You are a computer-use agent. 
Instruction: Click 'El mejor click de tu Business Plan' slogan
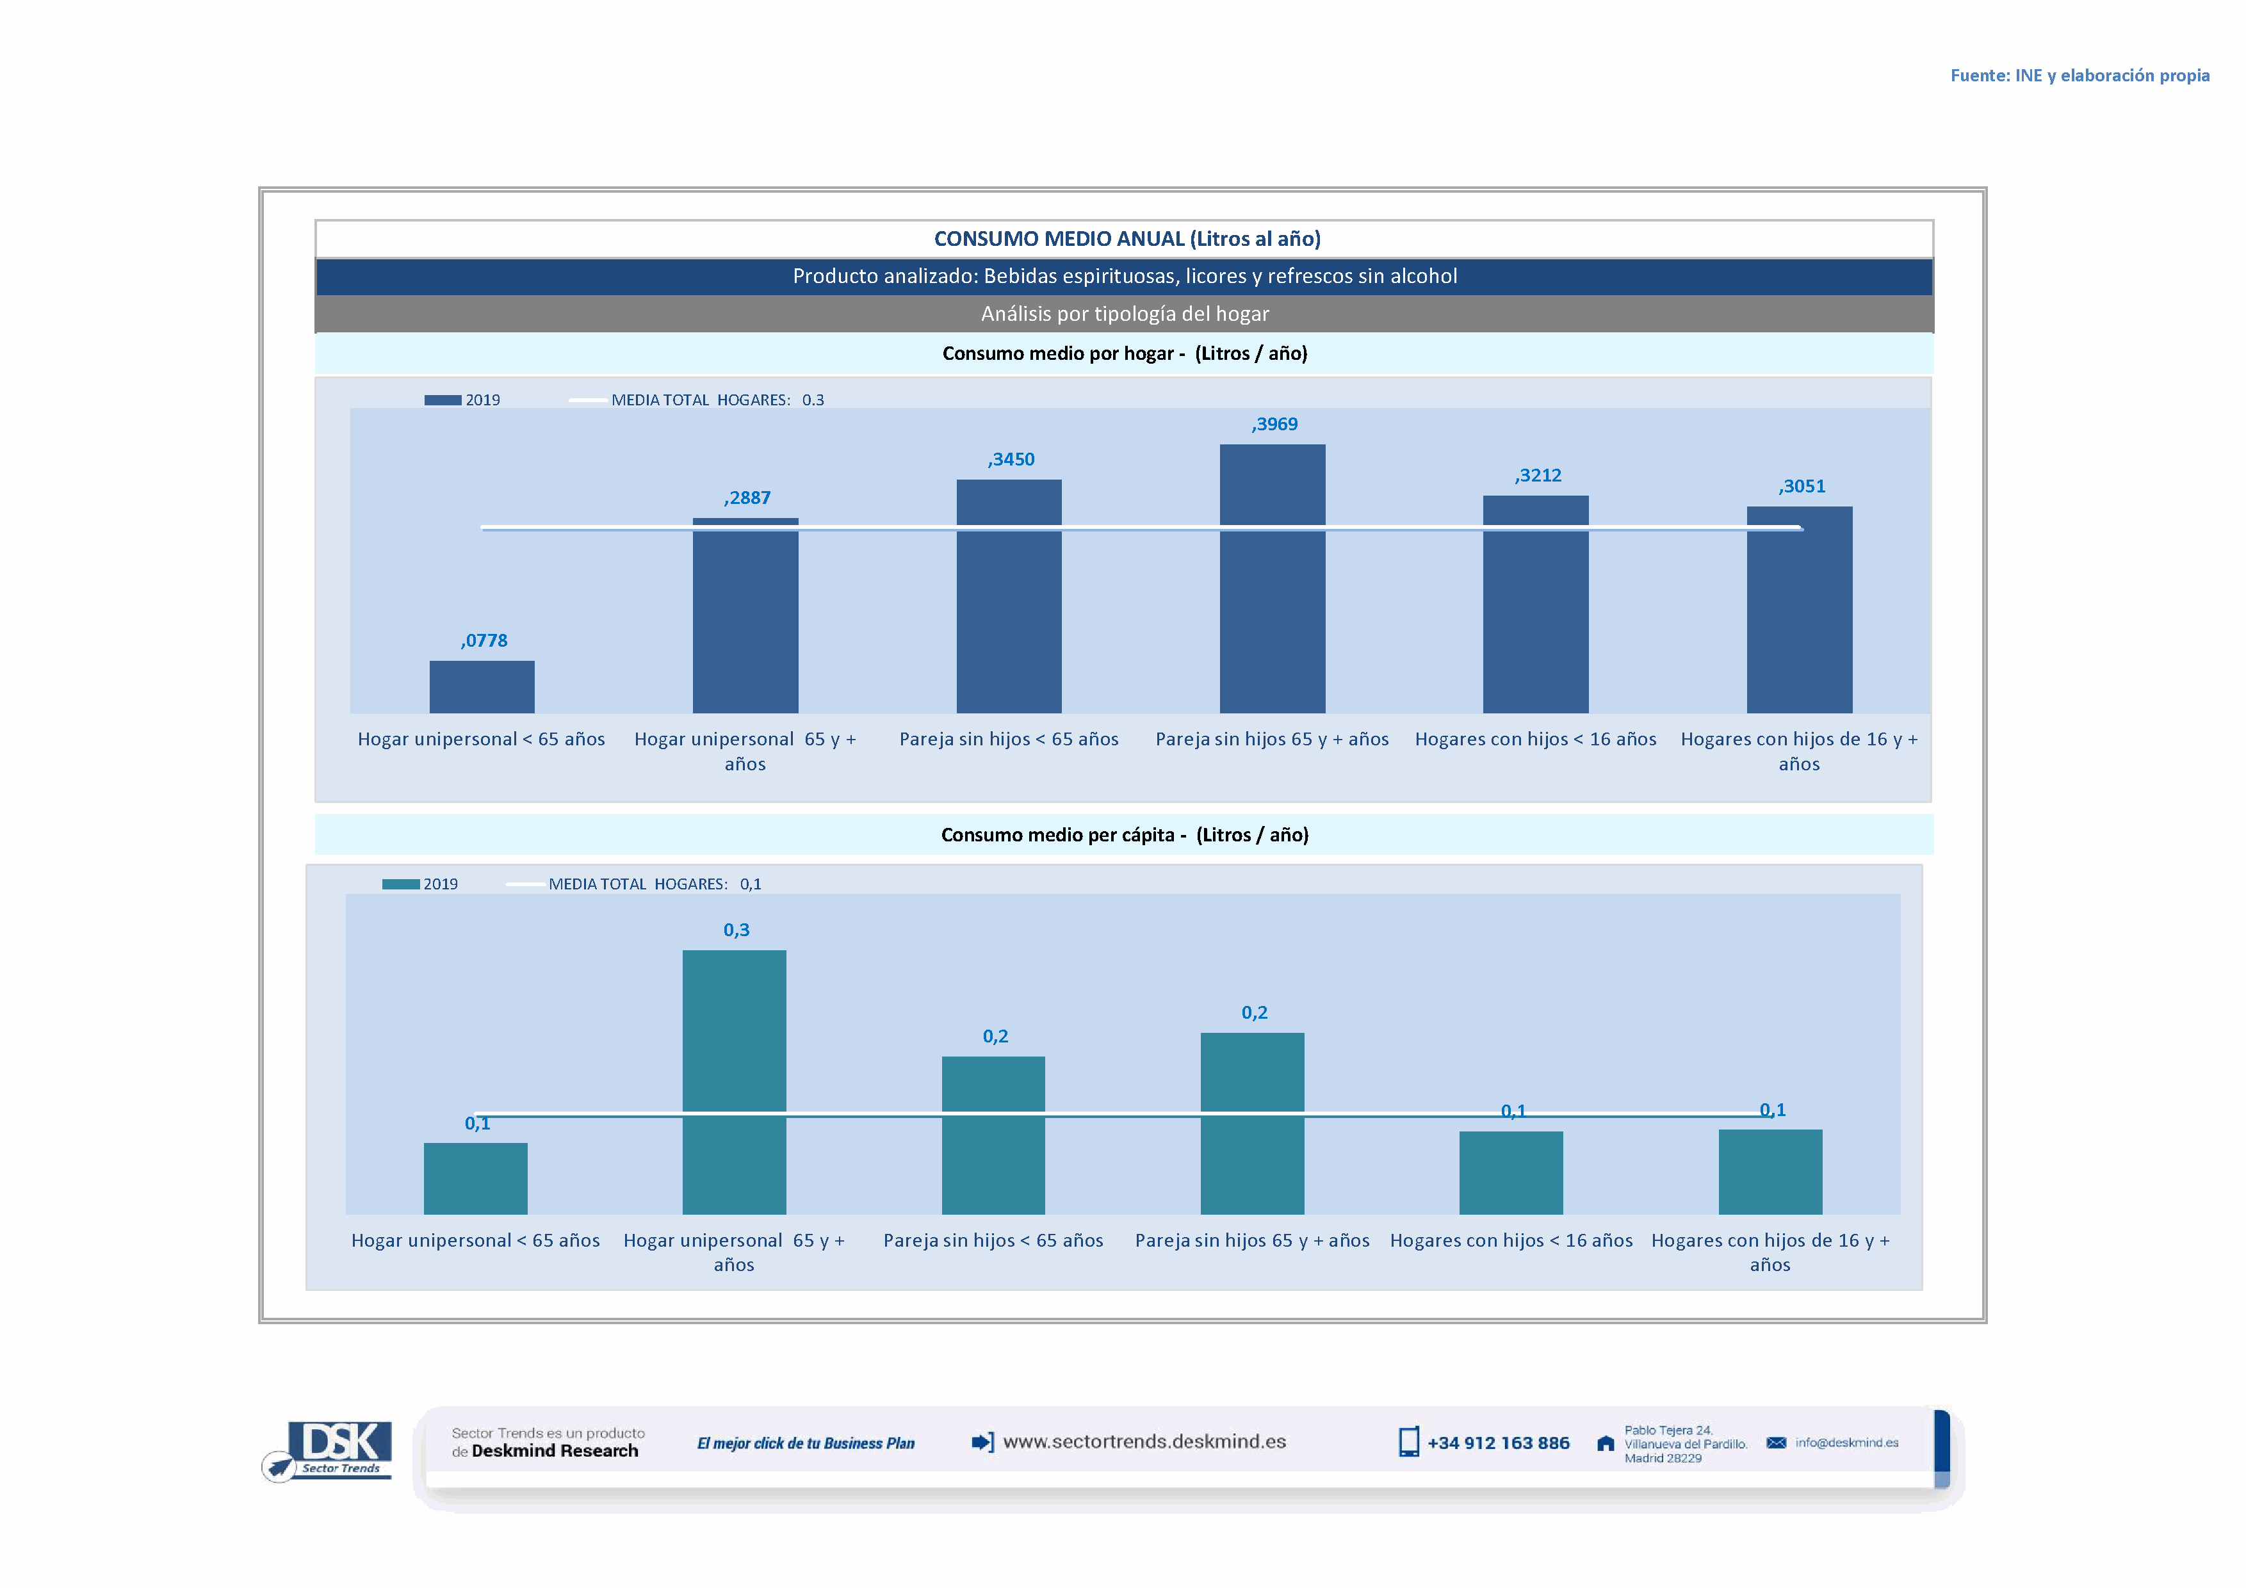pyautogui.click(x=805, y=1443)
